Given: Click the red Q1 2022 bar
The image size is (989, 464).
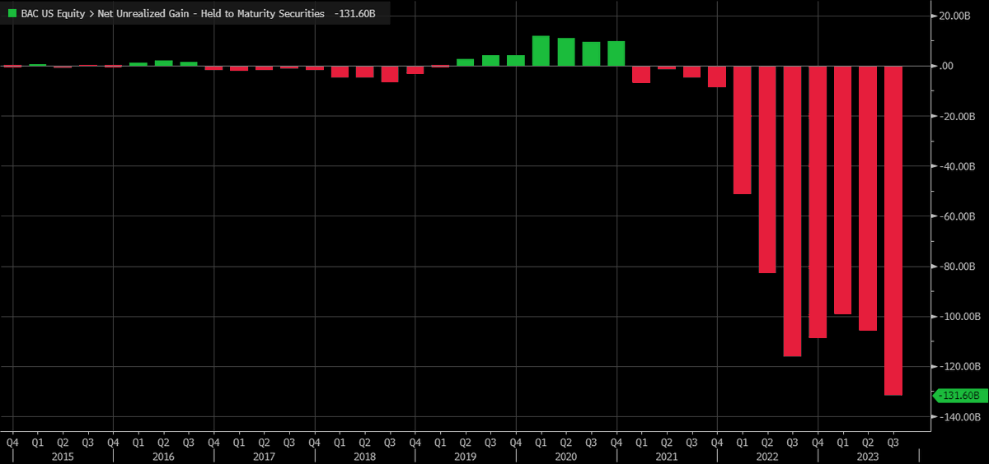Looking at the screenshot, I should click(742, 130).
